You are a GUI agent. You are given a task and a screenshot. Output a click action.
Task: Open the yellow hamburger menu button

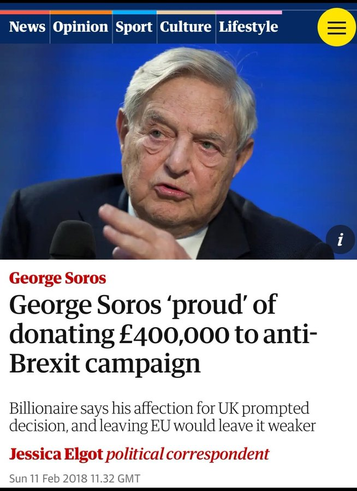[336, 27]
